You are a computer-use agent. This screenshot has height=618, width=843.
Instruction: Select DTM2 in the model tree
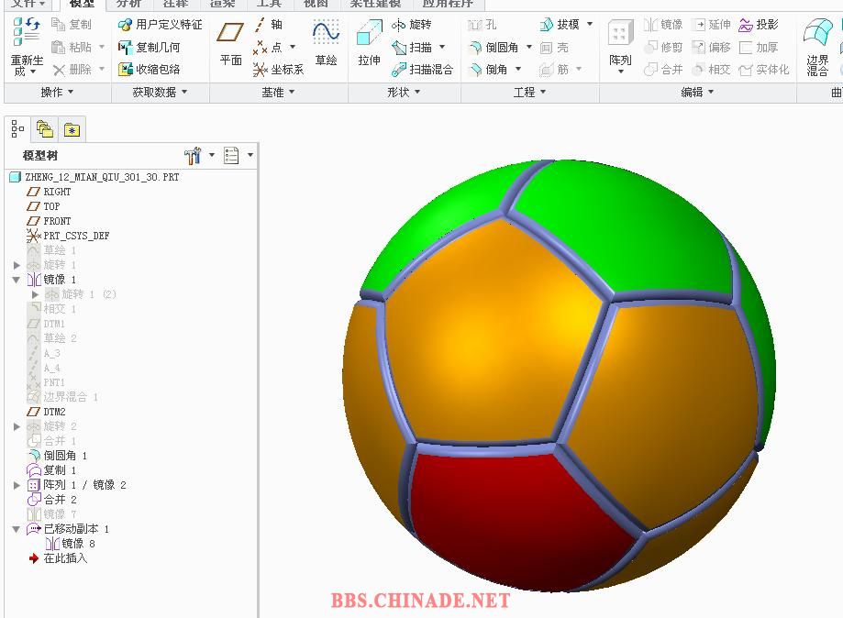[46, 412]
